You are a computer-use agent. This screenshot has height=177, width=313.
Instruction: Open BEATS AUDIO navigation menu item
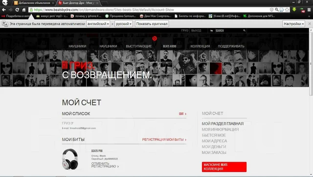170,46
